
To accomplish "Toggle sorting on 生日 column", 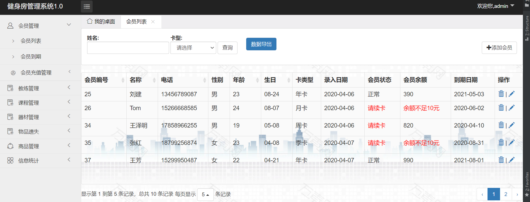I will click(x=289, y=80).
